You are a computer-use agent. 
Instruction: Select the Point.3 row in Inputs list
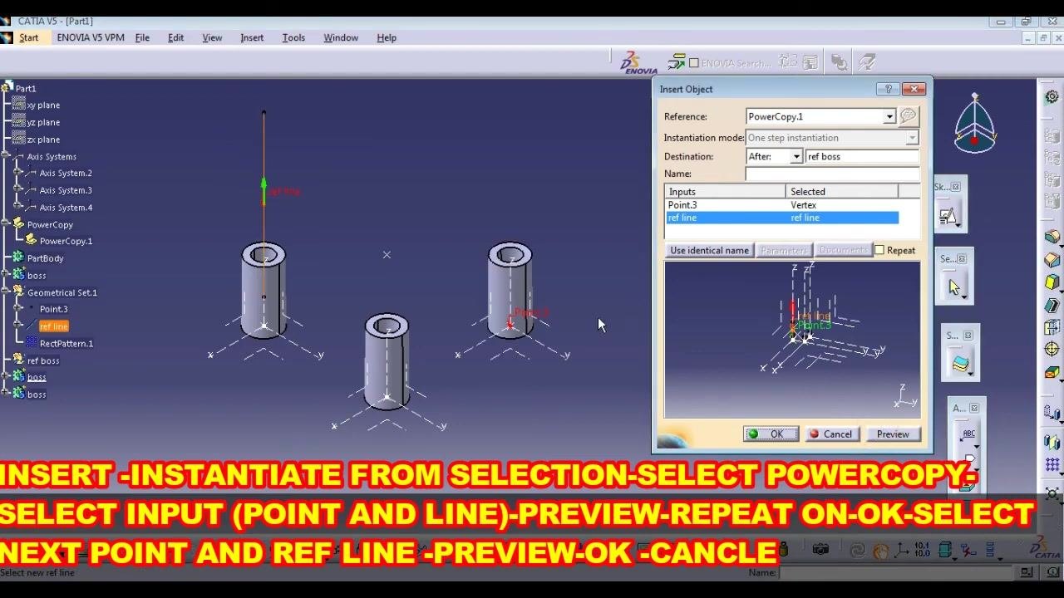pyautogui.click(x=781, y=205)
